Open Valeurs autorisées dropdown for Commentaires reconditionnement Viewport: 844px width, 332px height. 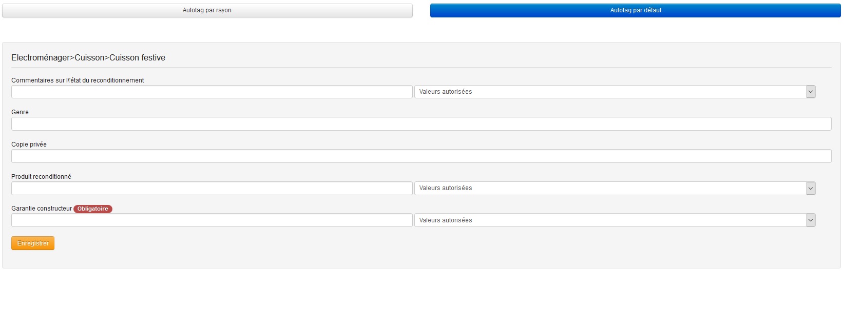click(x=615, y=92)
